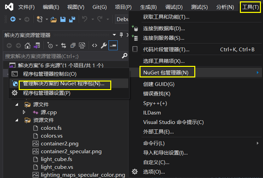Screen dimensions: 263x178
Task: Switch views using the solution/folder view icon
Action: click(37, 46)
